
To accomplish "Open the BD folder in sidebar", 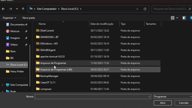I will point(10,58).
